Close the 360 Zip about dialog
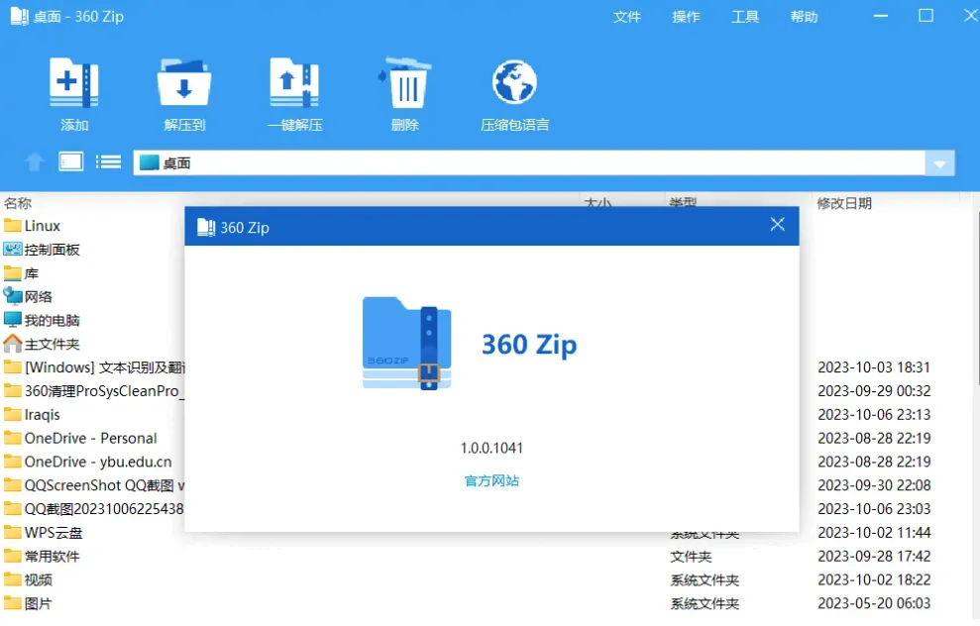Viewport: 980px width, 626px height. pyautogui.click(x=777, y=224)
